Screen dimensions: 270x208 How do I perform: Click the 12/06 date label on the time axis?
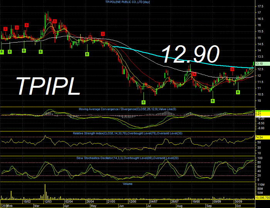coord(132,201)
